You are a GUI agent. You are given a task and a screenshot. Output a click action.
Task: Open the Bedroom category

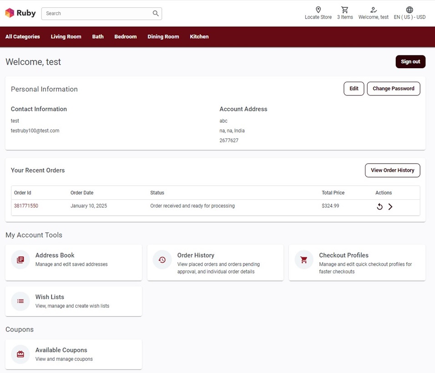(x=126, y=36)
